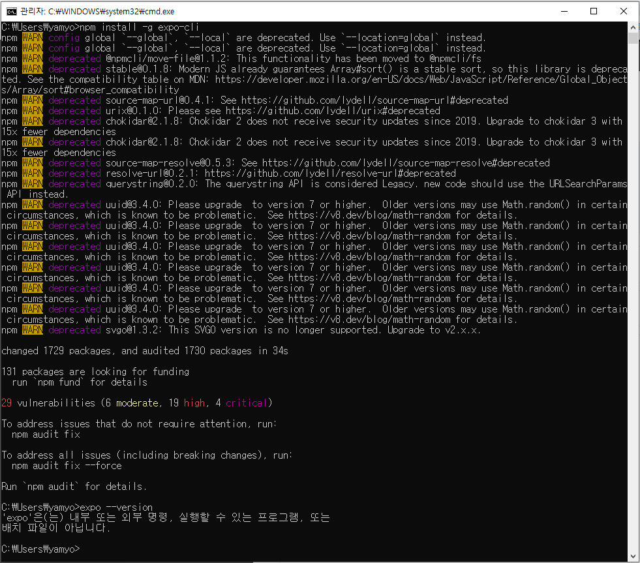Click the vertical scrollbar thumb
This screenshot has height=563, width=640.
(x=633, y=38)
